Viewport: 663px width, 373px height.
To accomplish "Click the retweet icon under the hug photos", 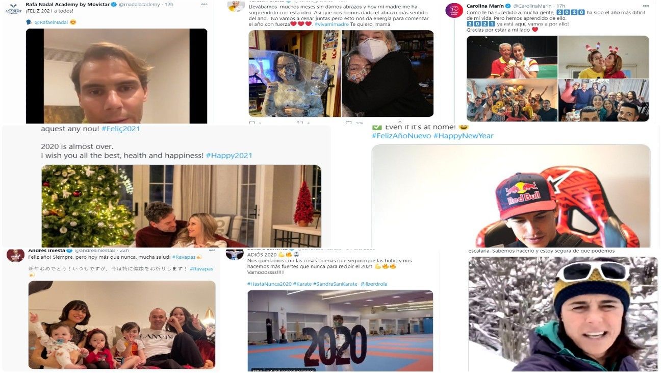I will pyautogui.click(x=300, y=122).
